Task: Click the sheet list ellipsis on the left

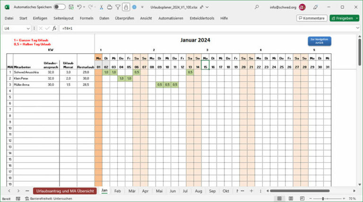Action: pos(27,191)
